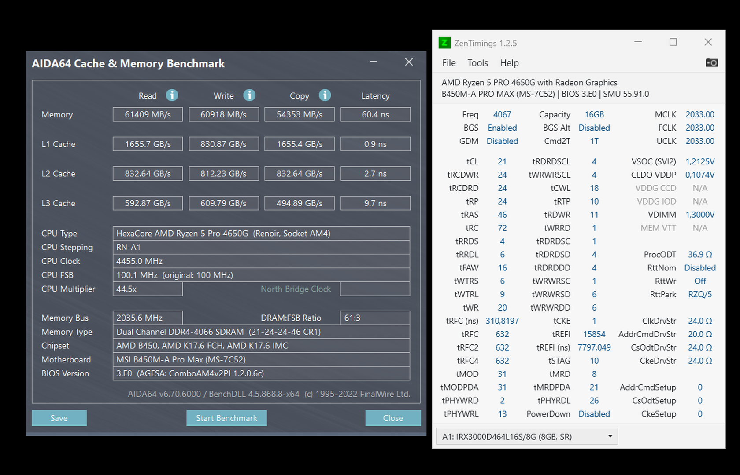Maximize the ZenTimings window
The height and width of the screenshot is (475, 740).
click(673, 42)
